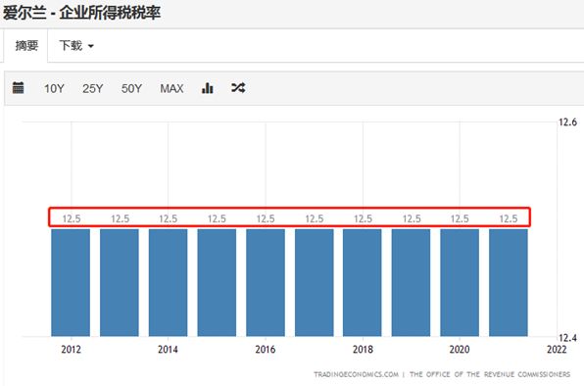Click the 爱尔兰 - 企业所得税税率 title
Image resolution: width=584 pixels, height=386 pixels.
(x=82, y=13)
